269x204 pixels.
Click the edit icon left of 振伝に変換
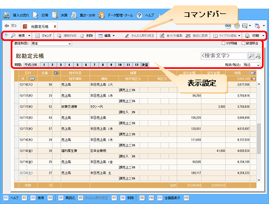click(162, 36)
